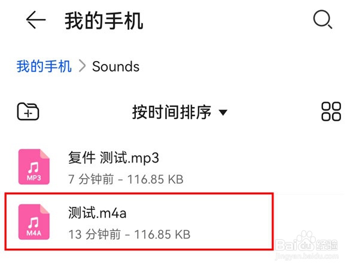The width and height of the screenshot is (359, 269).
Task: Tap the MP3 label on the pink icon
Action: pyautogui.click(x=34, y=178)
